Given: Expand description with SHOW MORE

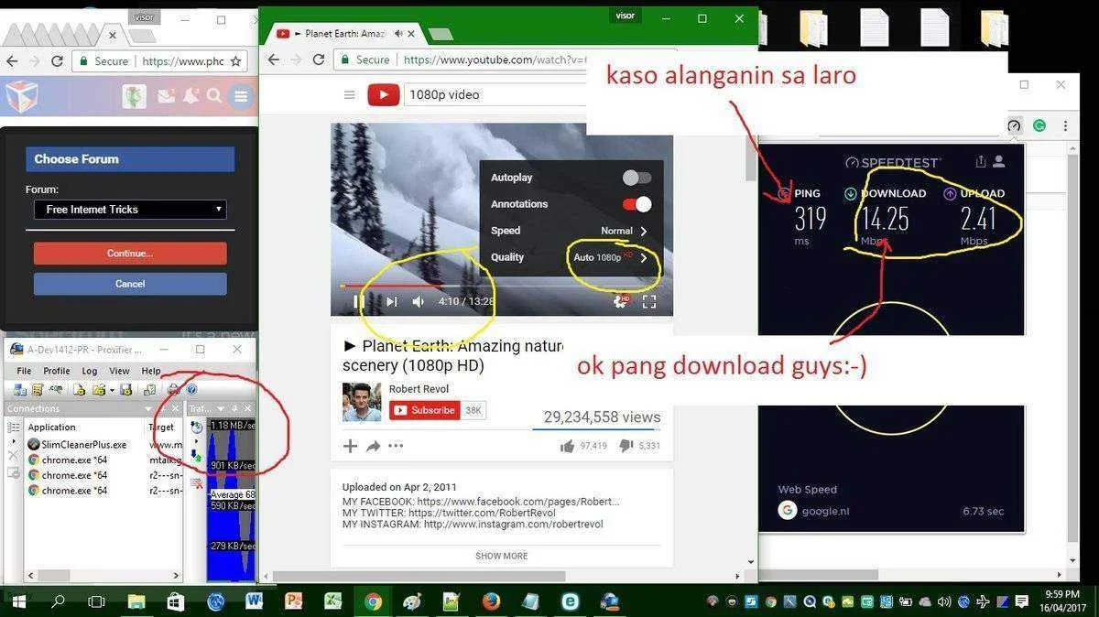Looking at the screenshot, I should (x=501, y=556).
